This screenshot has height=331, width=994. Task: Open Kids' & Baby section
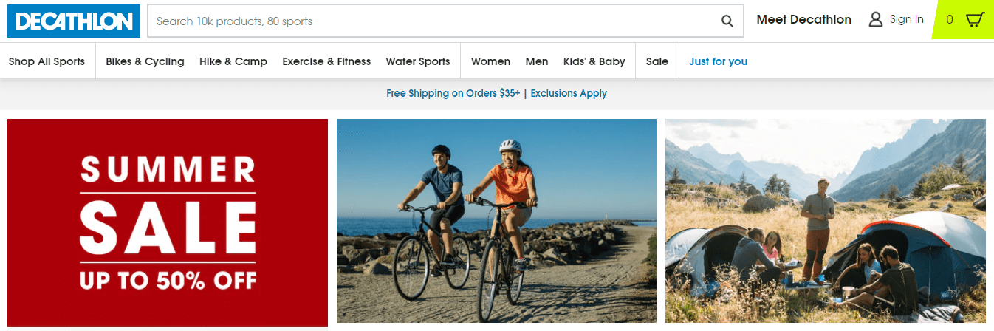click(594, 61)
